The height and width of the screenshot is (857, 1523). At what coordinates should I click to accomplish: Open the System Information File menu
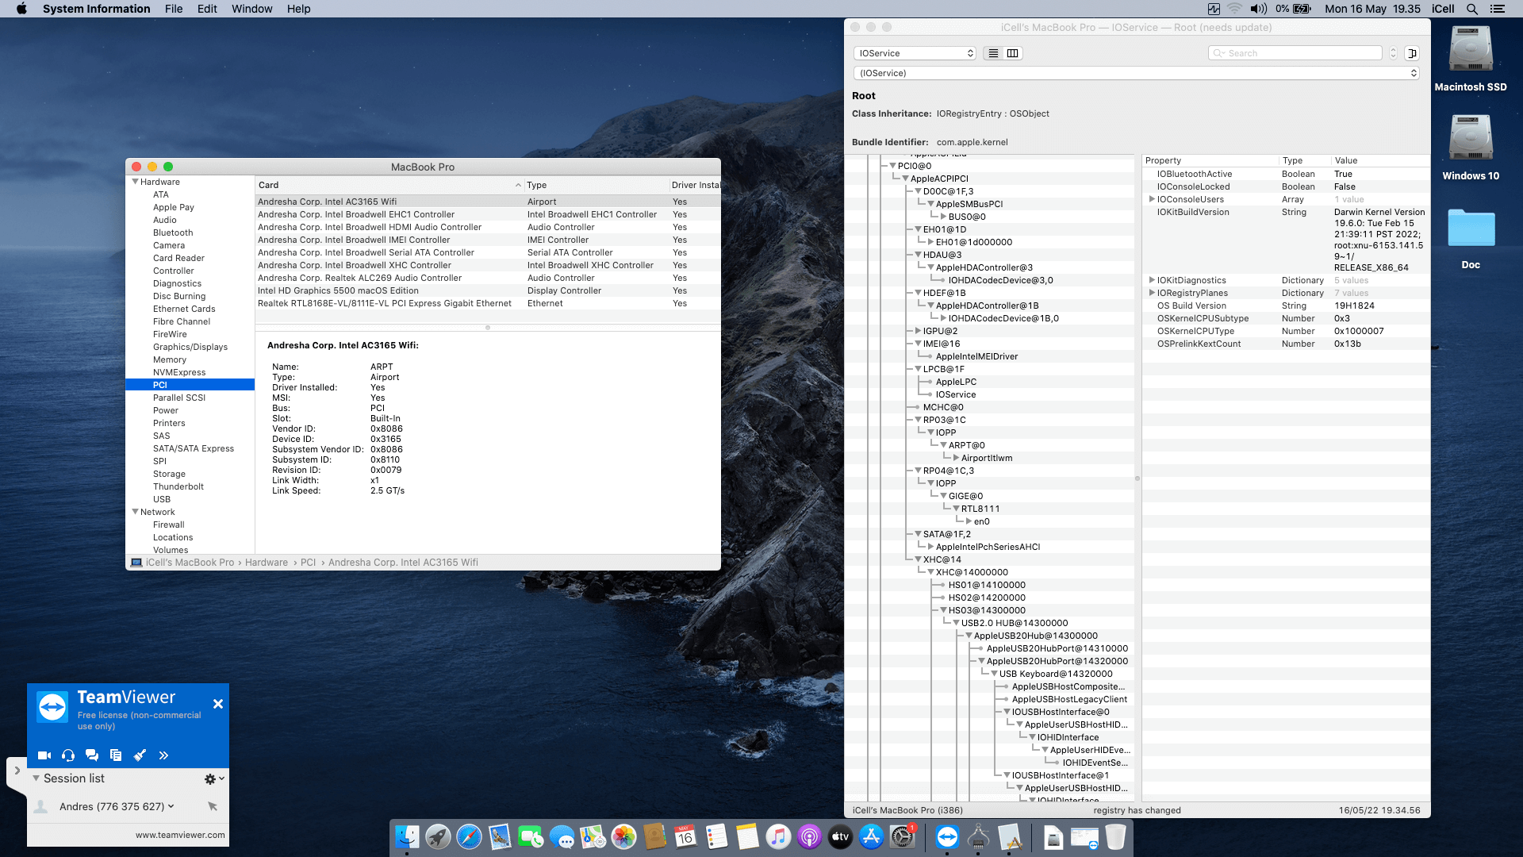click(173, 9)
